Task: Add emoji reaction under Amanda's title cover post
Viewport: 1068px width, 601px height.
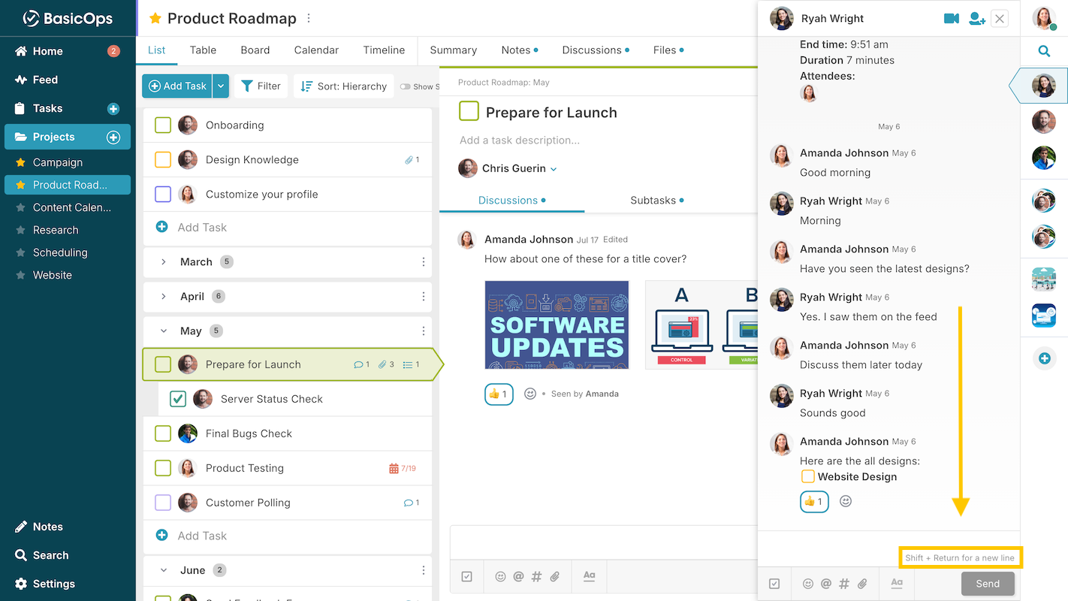Action: pyautogui.click(x=530, y=394)
